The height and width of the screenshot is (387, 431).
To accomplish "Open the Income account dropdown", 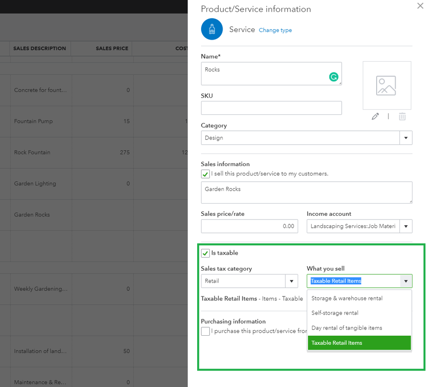I will (406, 226).
